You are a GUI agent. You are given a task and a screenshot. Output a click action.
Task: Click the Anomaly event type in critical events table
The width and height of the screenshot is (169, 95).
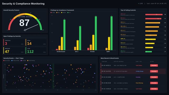point(138,77)
